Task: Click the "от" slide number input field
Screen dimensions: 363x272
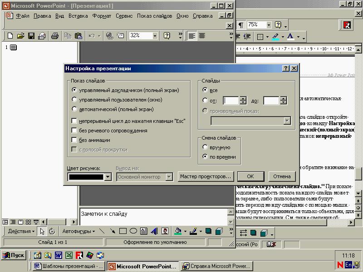Action: [231, 101]
